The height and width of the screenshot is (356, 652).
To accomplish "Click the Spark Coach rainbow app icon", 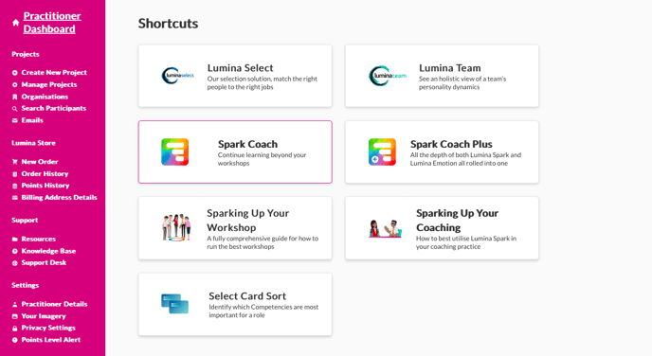I will [x=174, y=152].
